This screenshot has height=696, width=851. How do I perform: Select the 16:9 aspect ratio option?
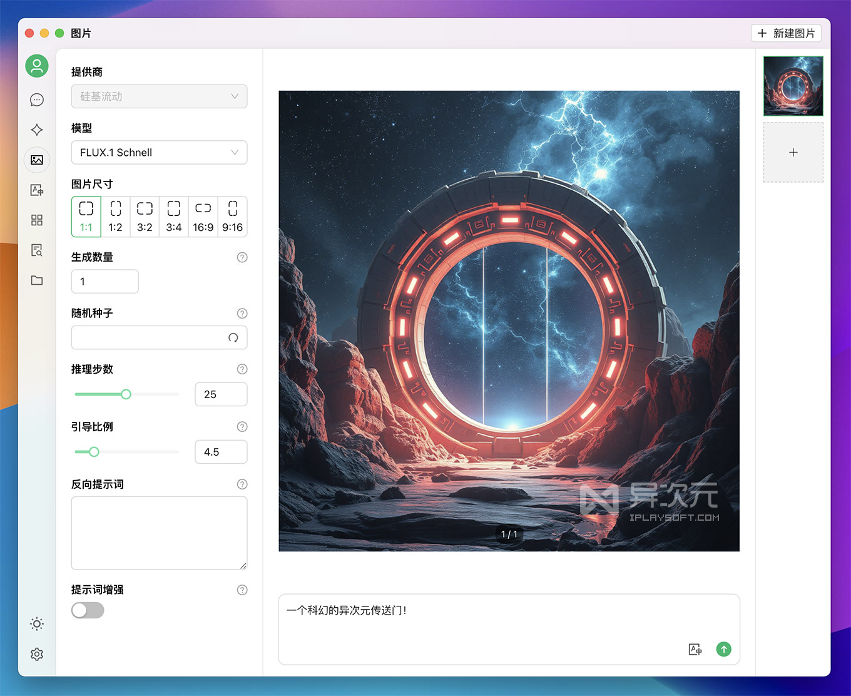(x=203, y=217)
